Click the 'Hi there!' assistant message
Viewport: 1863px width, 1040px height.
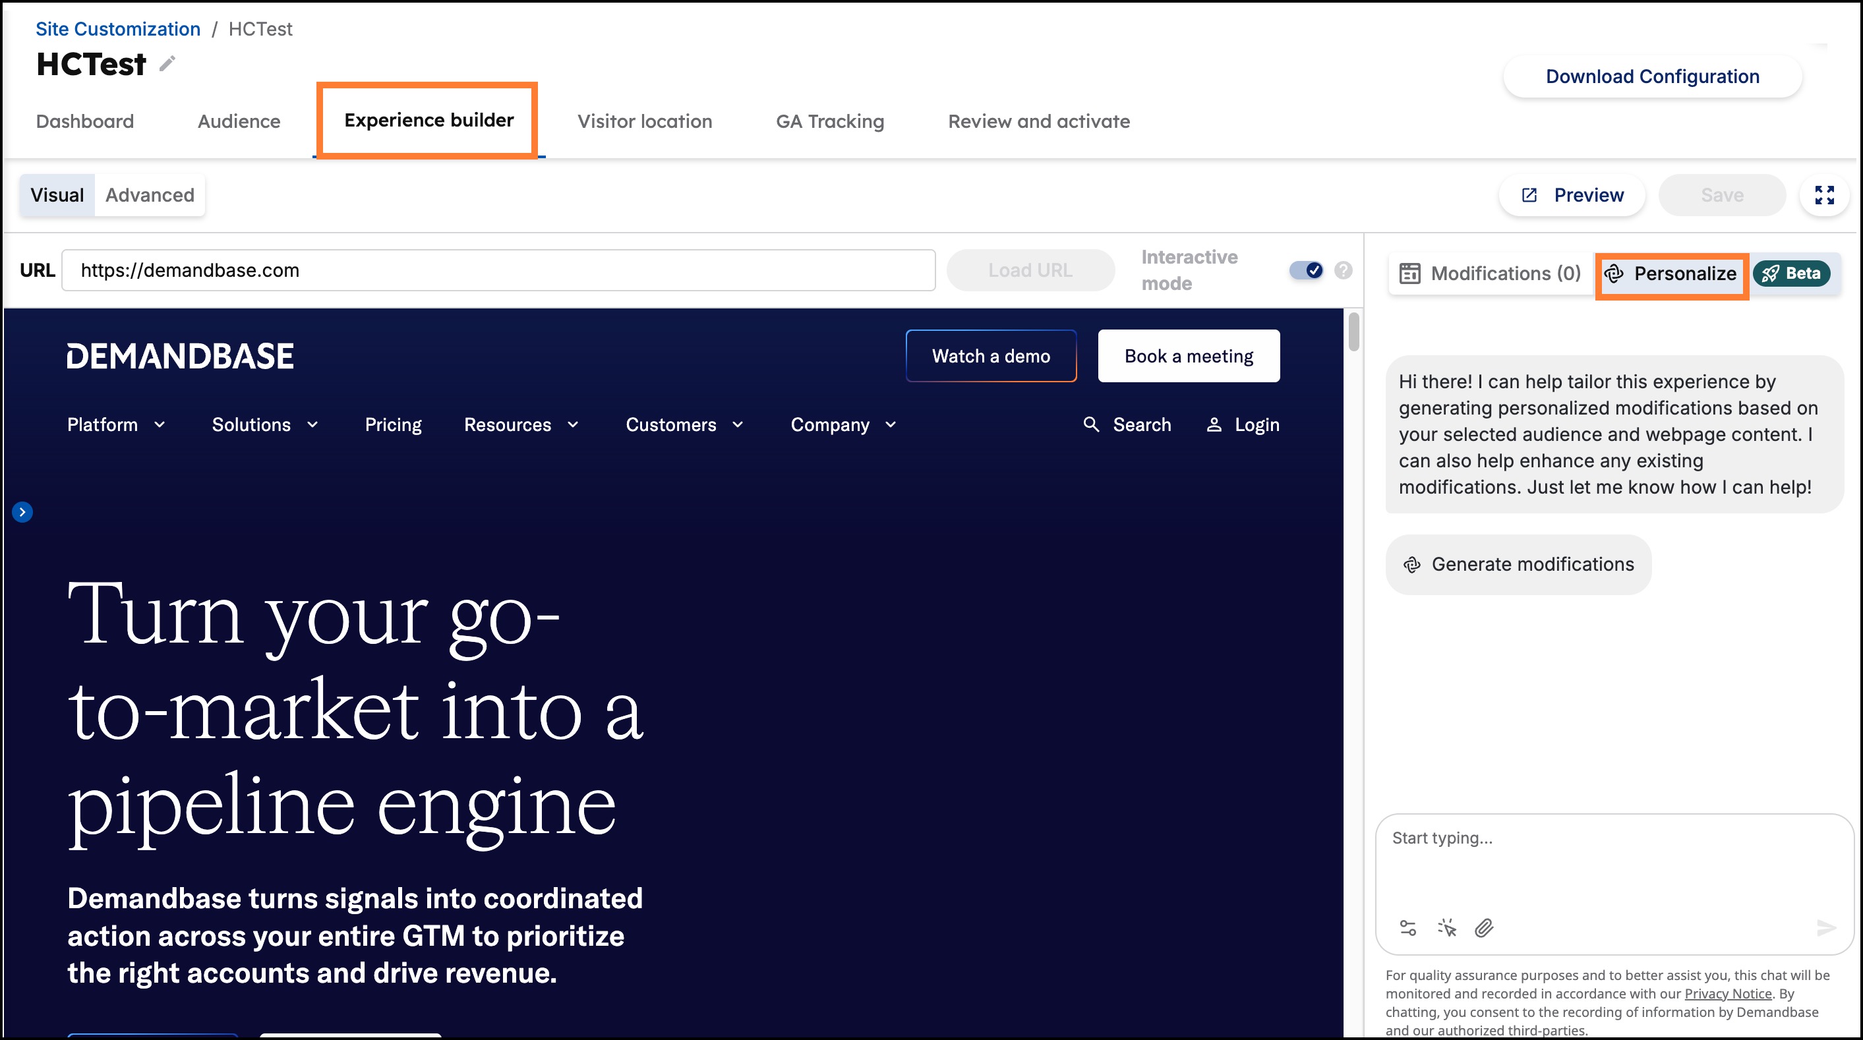(1614, 434)
